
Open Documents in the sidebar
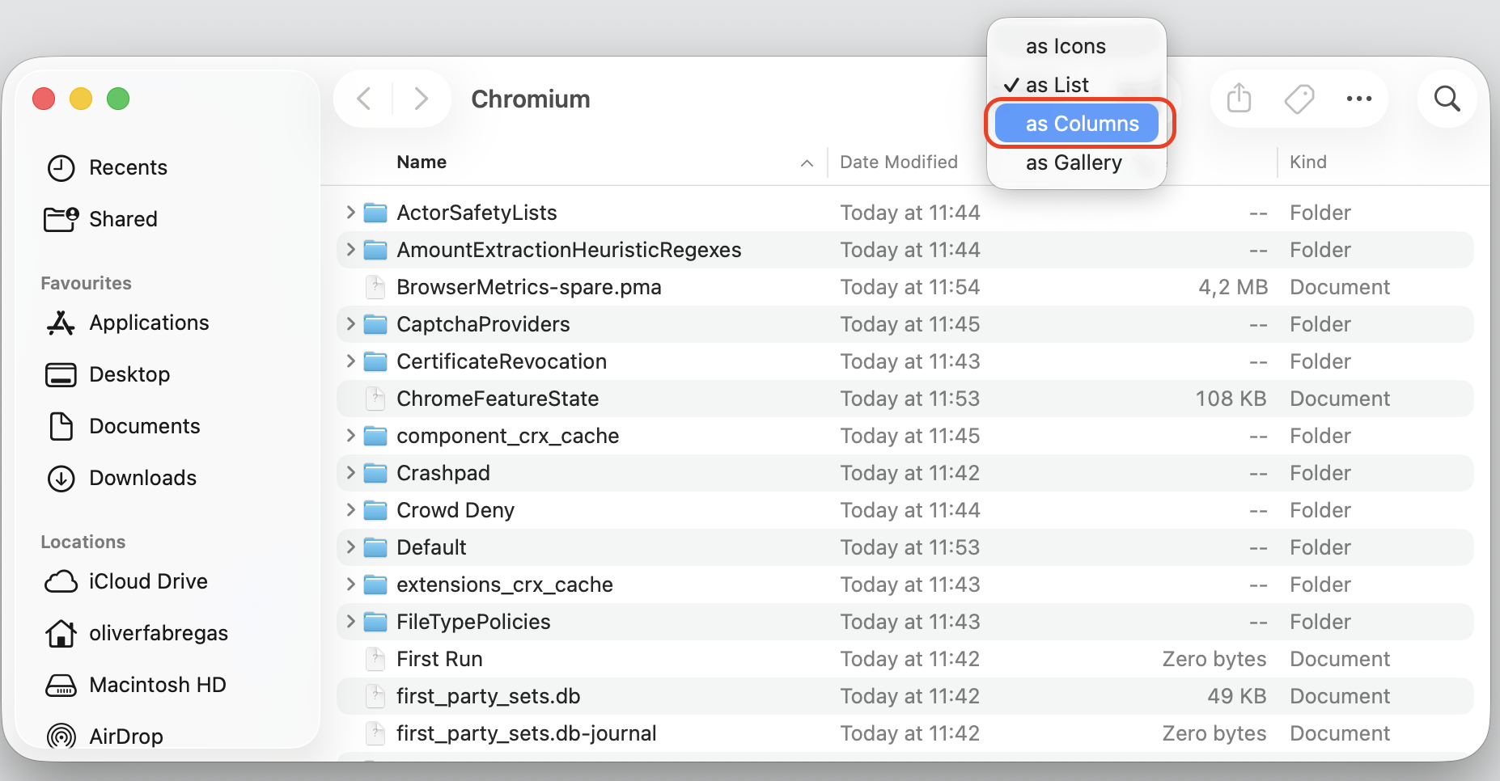pyautogui.click(x=123, y=426)
